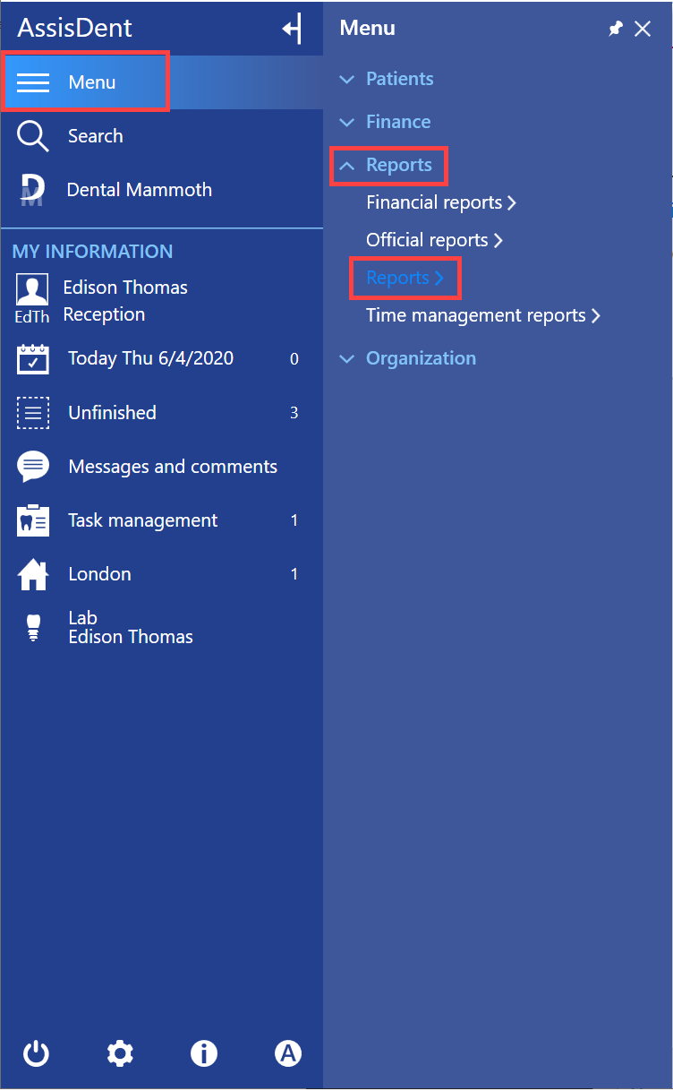Open Financial reports submenu
Screen dimensions: 673x1091
click(x=441, y=202)
